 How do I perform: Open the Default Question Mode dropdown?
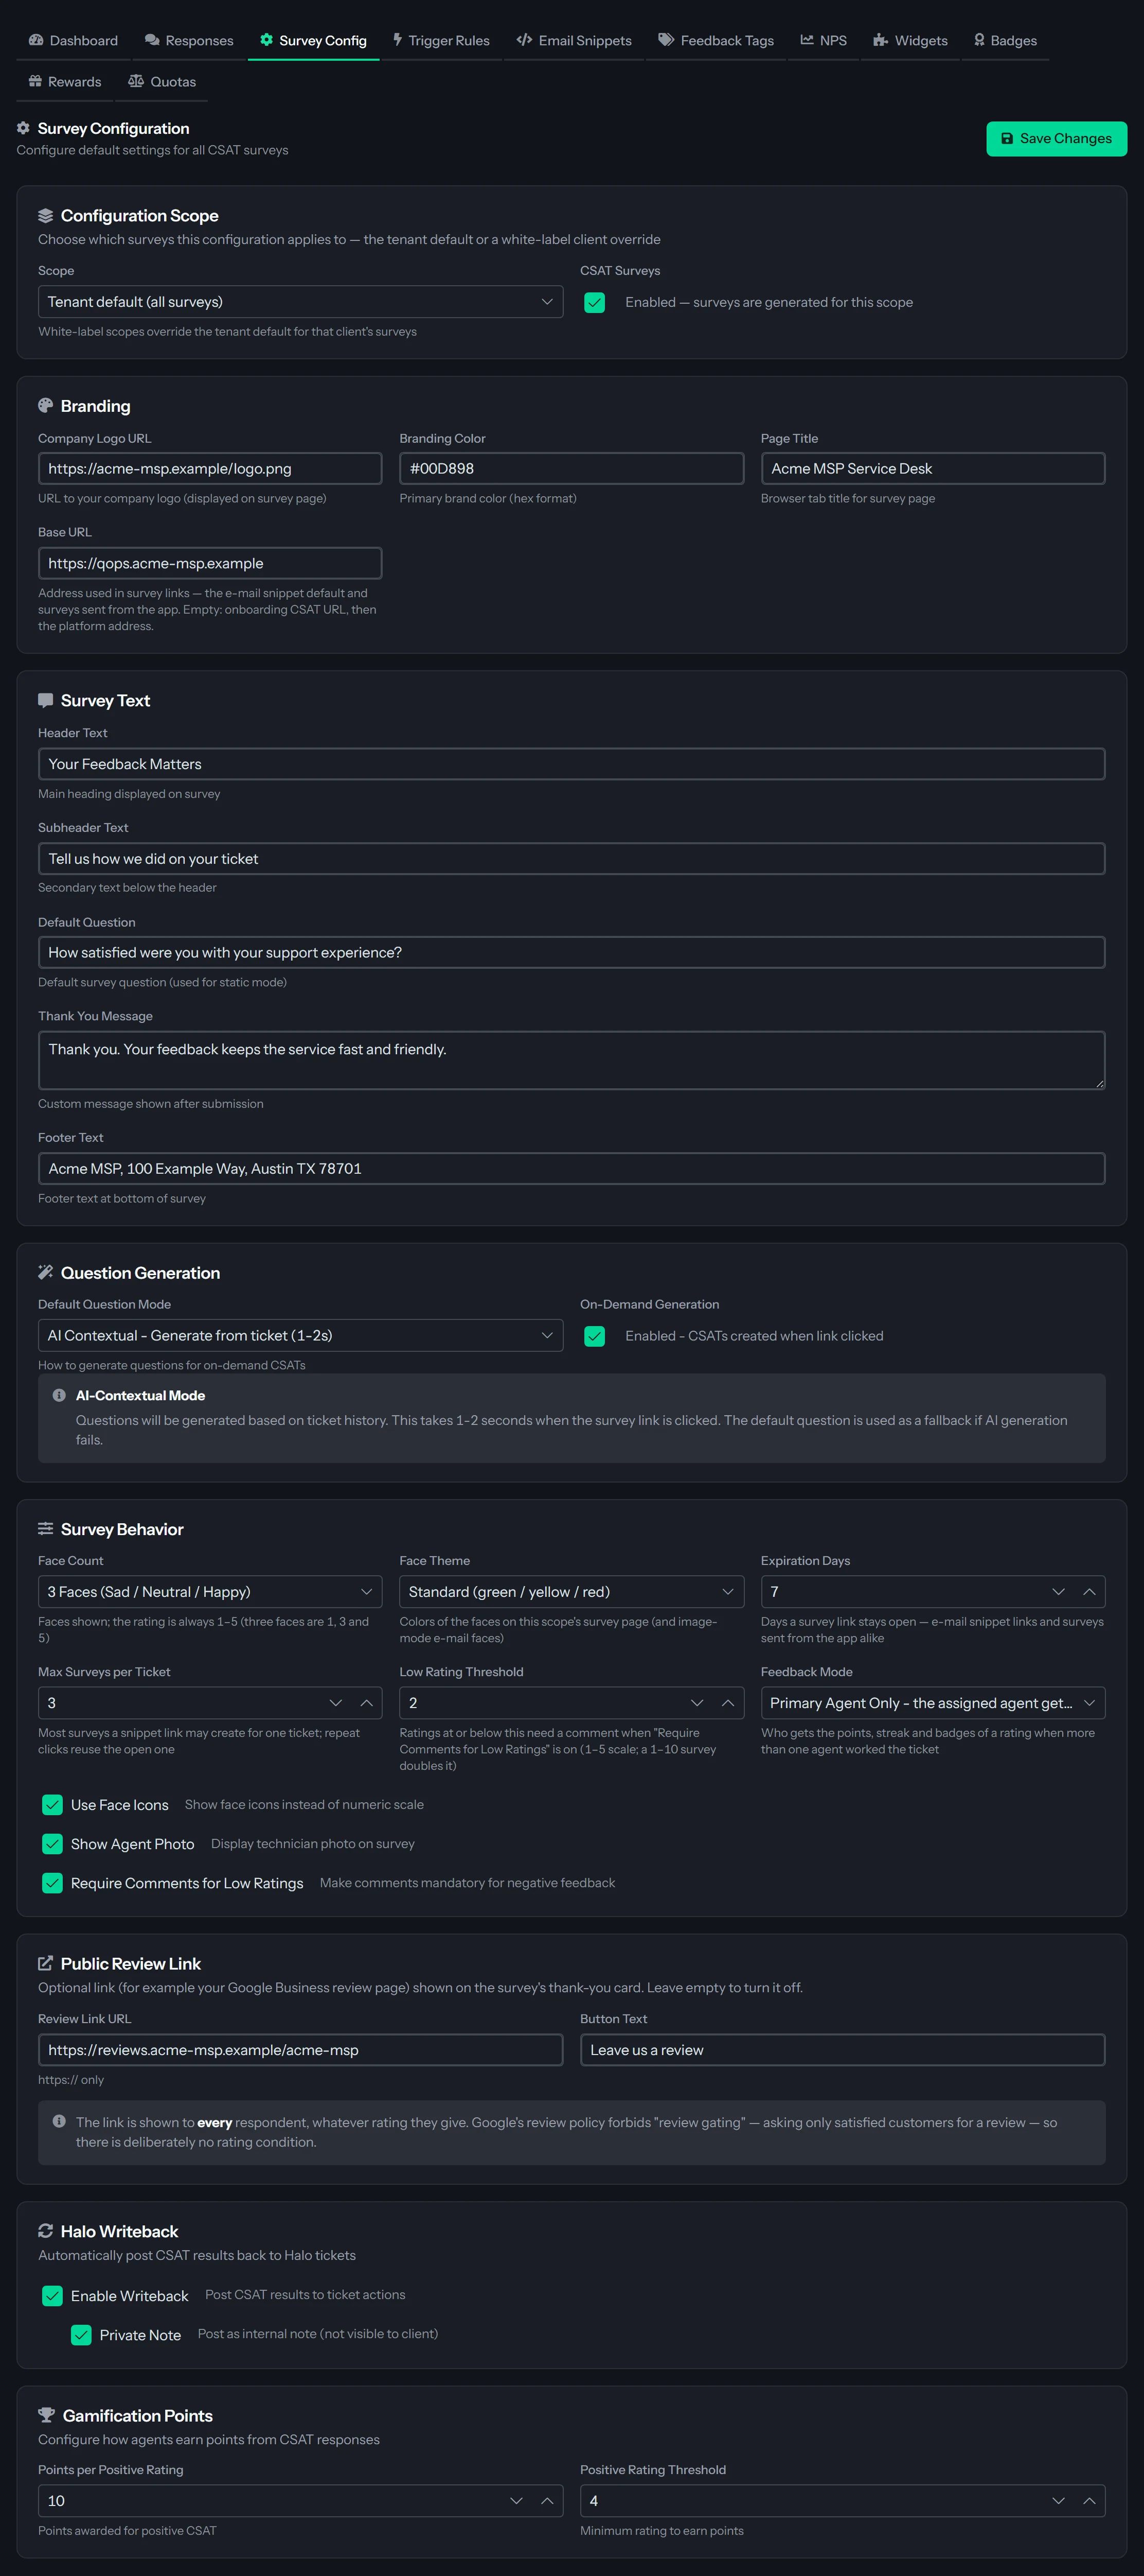tap(301, 1336)
